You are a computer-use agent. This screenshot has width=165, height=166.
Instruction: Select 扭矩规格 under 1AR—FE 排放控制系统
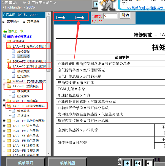pyautogui.click(x=23, y=116)
